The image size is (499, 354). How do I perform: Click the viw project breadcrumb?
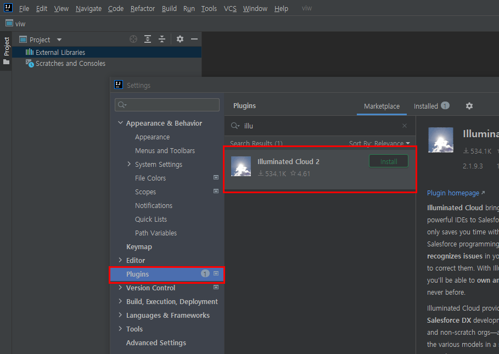point(15,24)
